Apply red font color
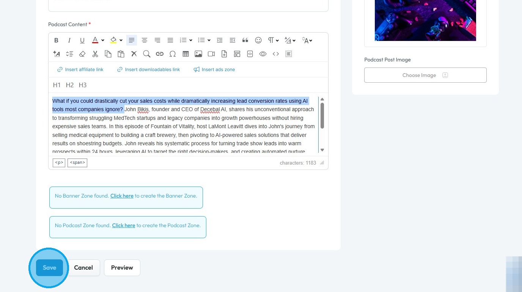 click(95, 40)
